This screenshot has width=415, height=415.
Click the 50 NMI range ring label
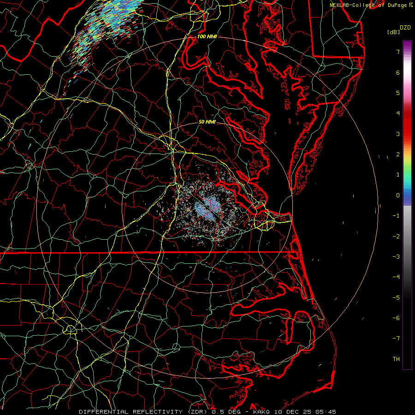coord(207,122)
